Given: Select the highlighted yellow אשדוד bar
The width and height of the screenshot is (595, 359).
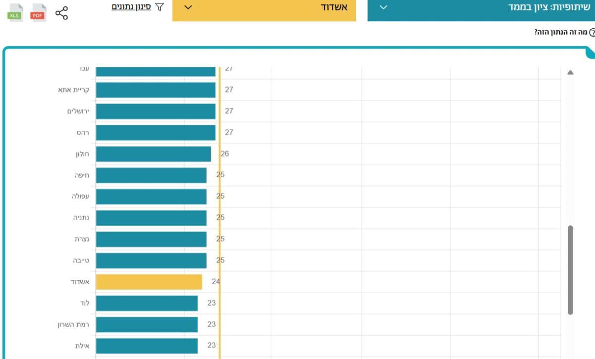Looking at the screenshot, I should tap(149, 282).
